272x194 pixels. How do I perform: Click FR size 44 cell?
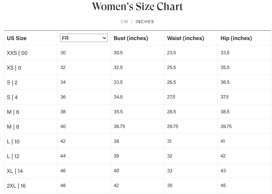pos(63,156)
